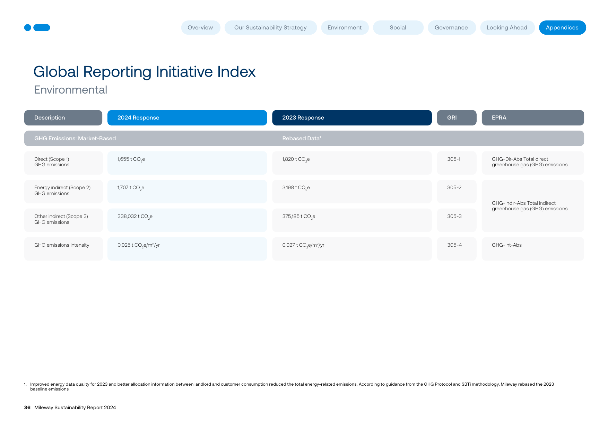Click the Description column header
Image resolution: width=608 pixels, height=430 pixels.
click(x=63, y=118)
